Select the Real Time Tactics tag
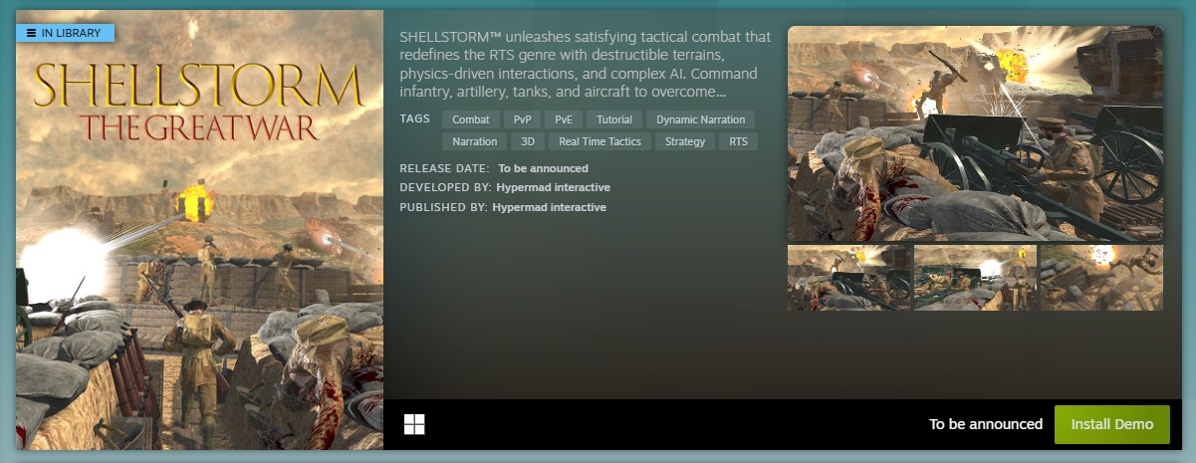1196x463 pixels. coord(600,141)
